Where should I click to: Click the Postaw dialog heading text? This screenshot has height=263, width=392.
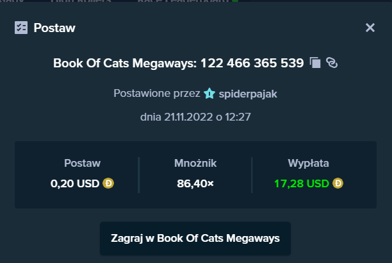click(54, 28)
